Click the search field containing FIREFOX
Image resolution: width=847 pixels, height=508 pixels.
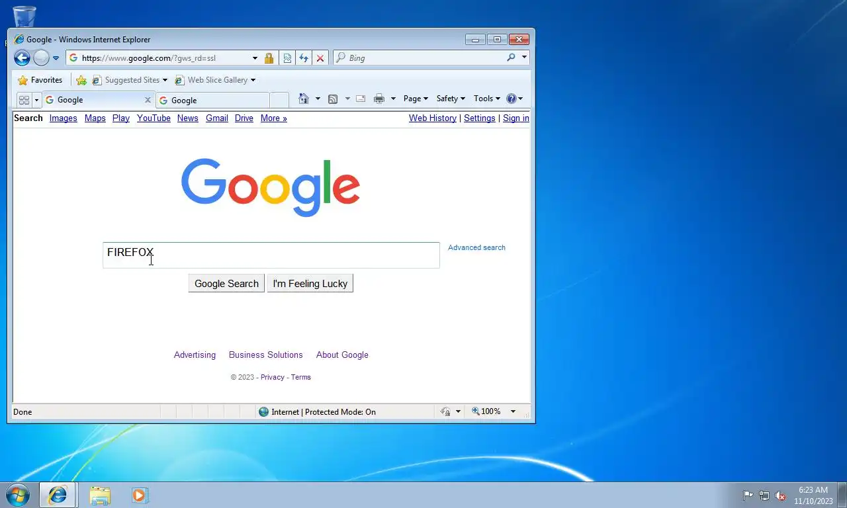[271, 255]
